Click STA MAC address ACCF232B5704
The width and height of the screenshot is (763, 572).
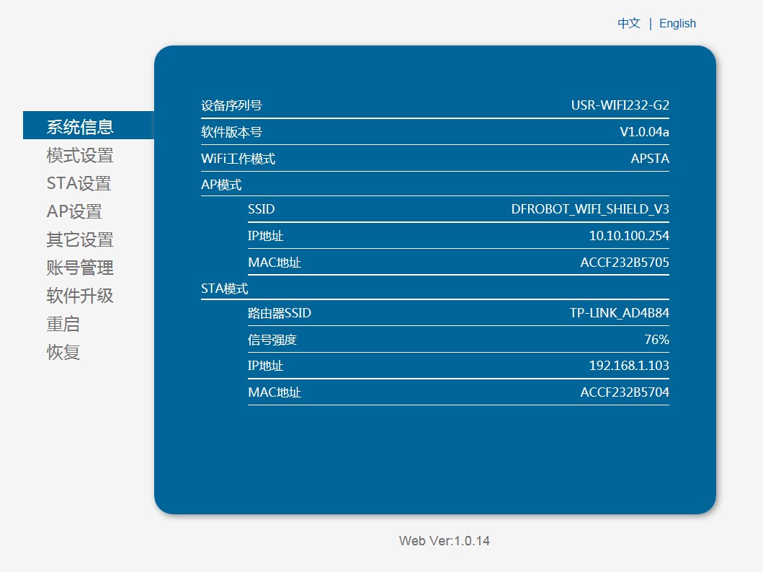625,392
